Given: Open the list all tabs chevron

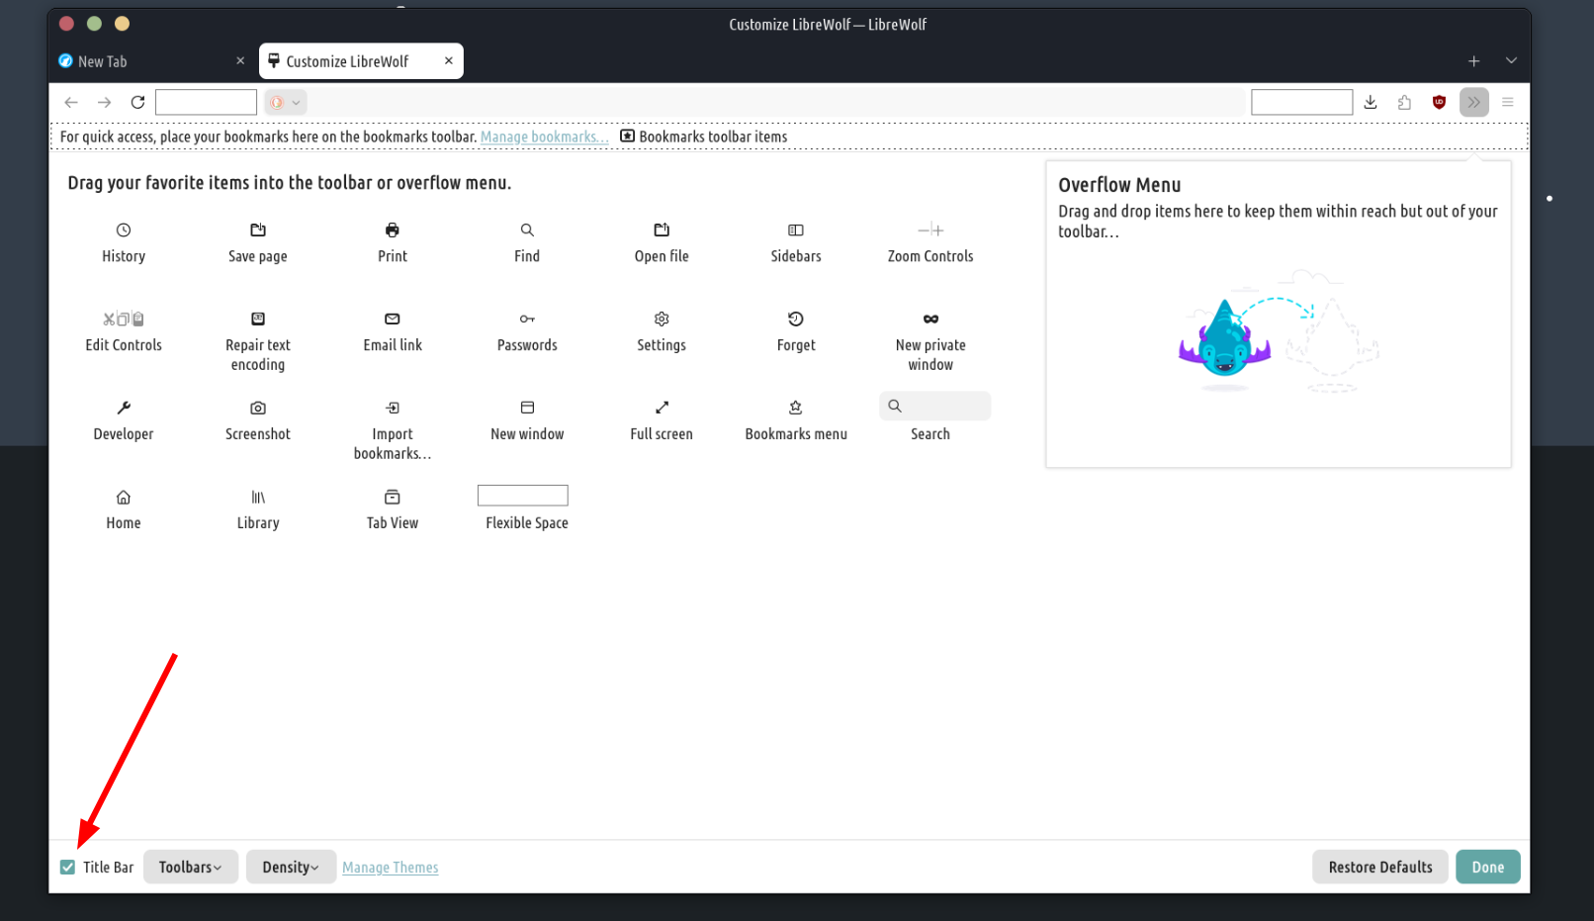Looking at the screenshot, I should [x=1511, y=61].
